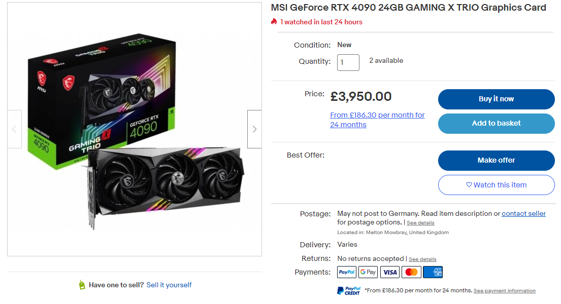This screenshot has width=561, height=304.
Task: Click the PayPal Credit logo
Action: click(349, 291)
